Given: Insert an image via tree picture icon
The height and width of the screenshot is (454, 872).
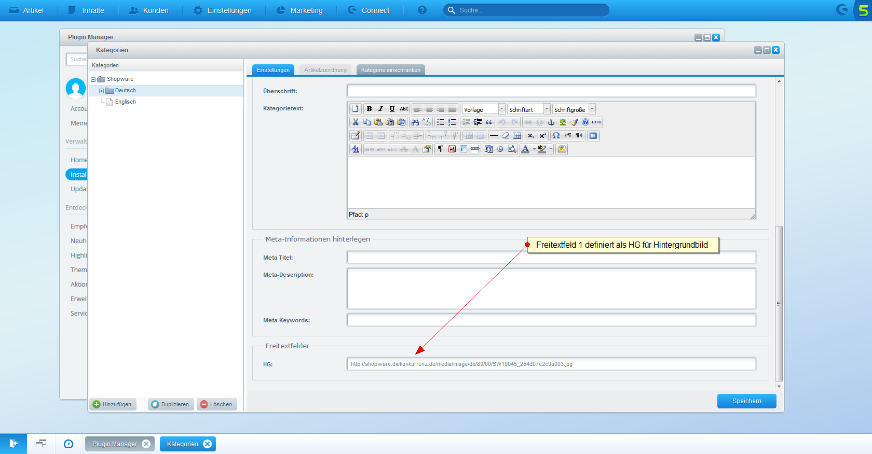Looking at the screenshot, I should pyautogui.click(x=563, y=122).
